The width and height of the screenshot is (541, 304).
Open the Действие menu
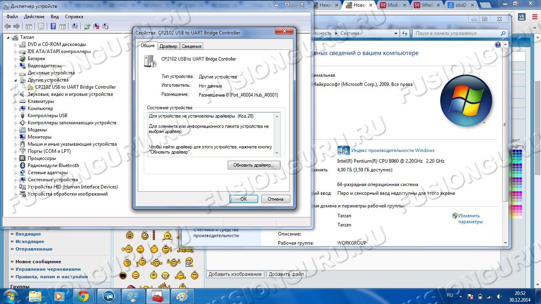pos(34,17)
